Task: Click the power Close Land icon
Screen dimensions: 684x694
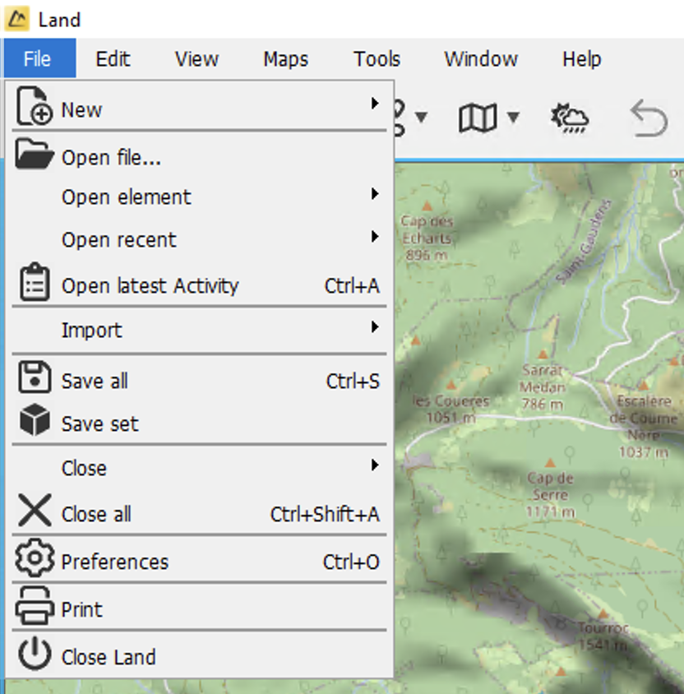Action: [35, 653]
